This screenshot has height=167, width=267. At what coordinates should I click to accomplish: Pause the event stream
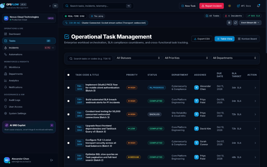(x=229, y=23)
